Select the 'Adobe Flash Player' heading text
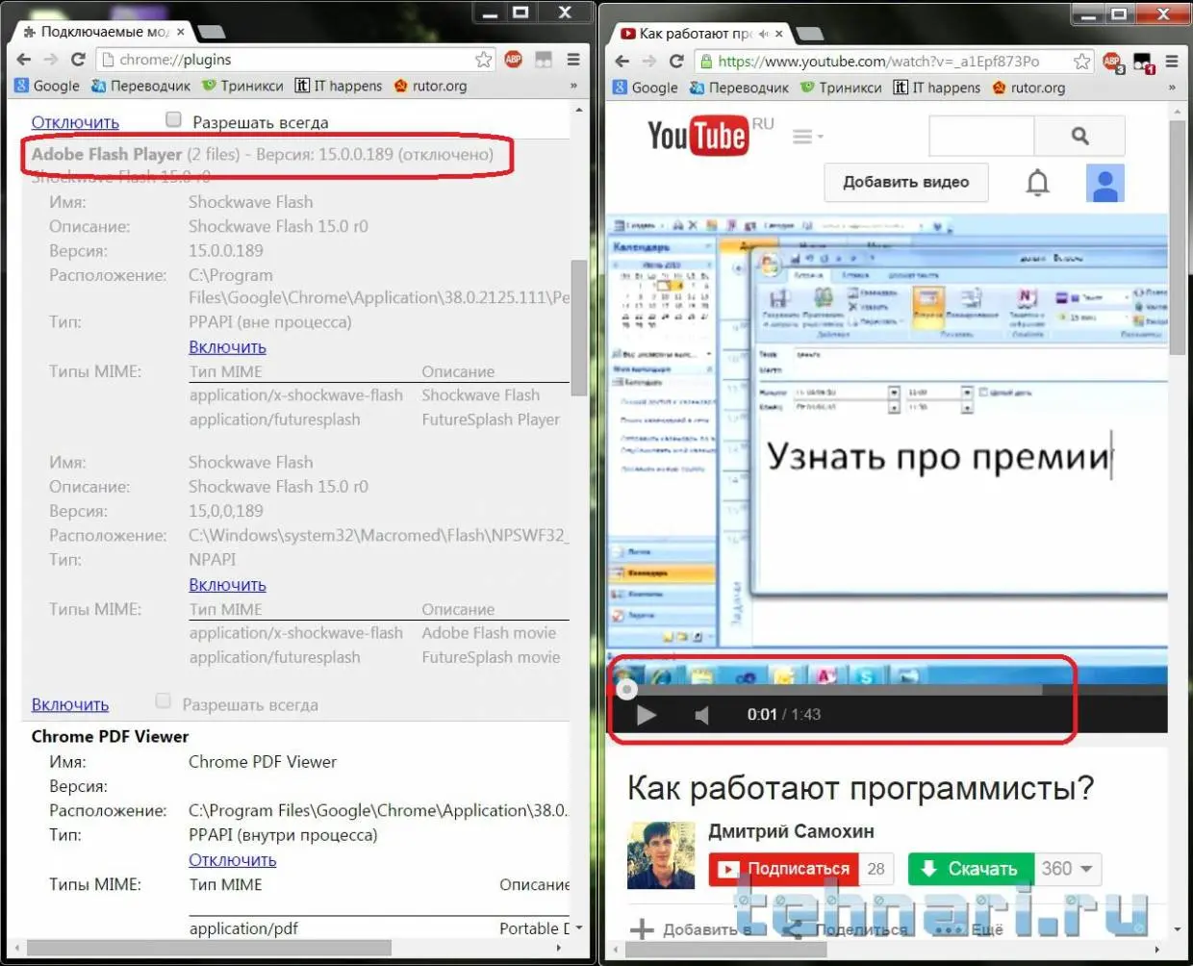1193x966 pixels. (107, 154)
